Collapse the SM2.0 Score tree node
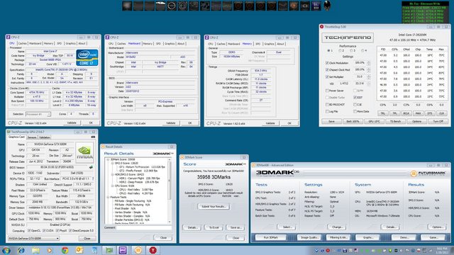The width and height of the screenshot is (454, 255). tap(112, 164)
